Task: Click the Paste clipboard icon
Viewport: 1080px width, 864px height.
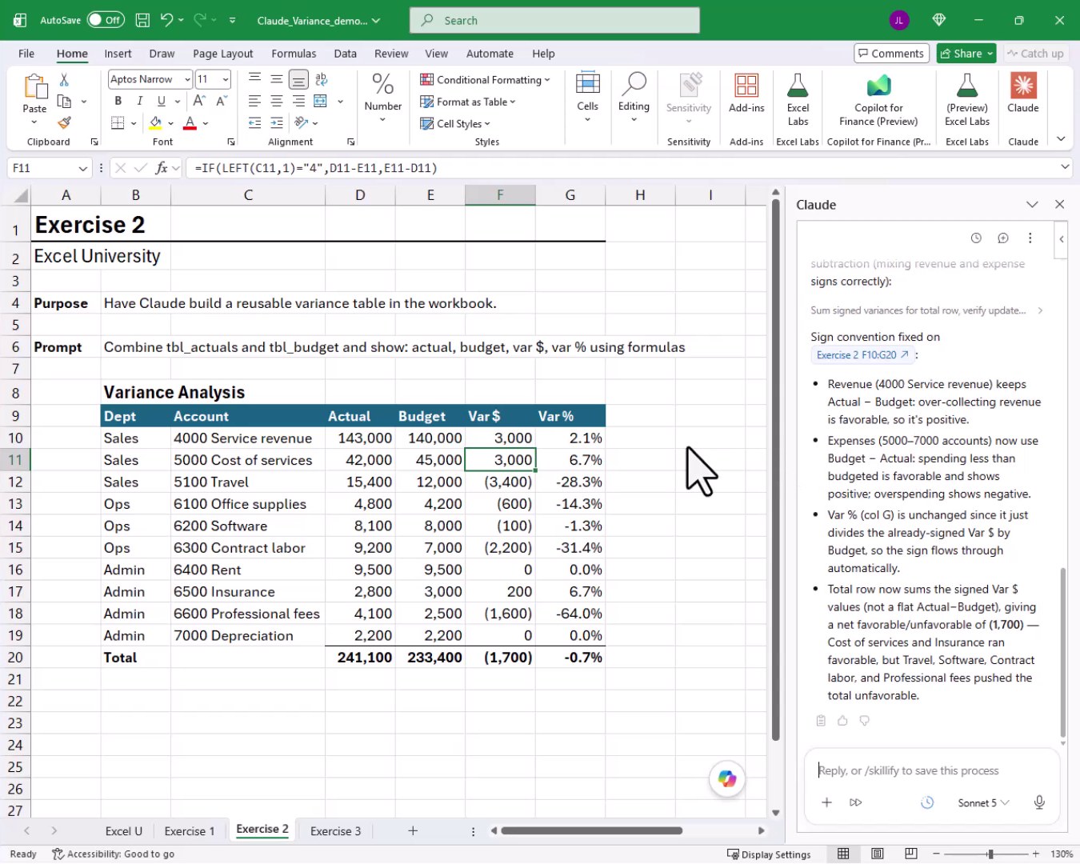Action: coord(35,86)
